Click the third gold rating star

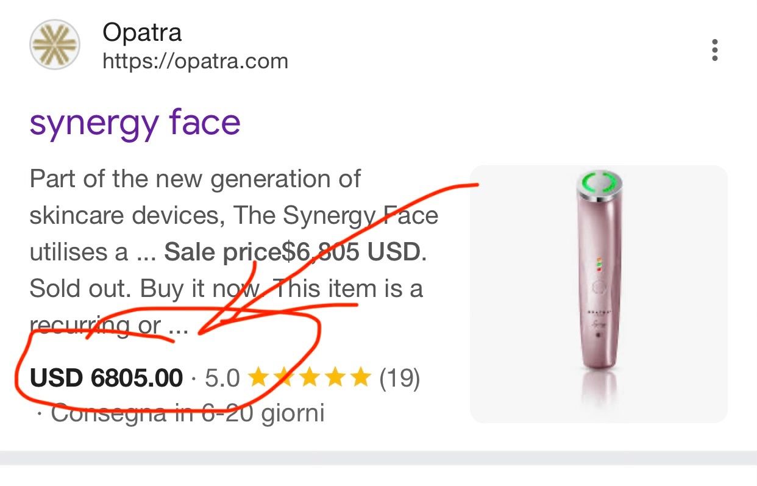[310, 378]
